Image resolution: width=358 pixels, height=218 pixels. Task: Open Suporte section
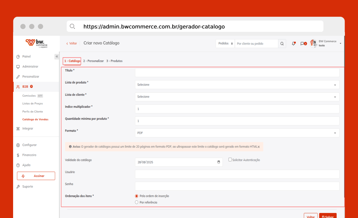click(x=28, y=186)
